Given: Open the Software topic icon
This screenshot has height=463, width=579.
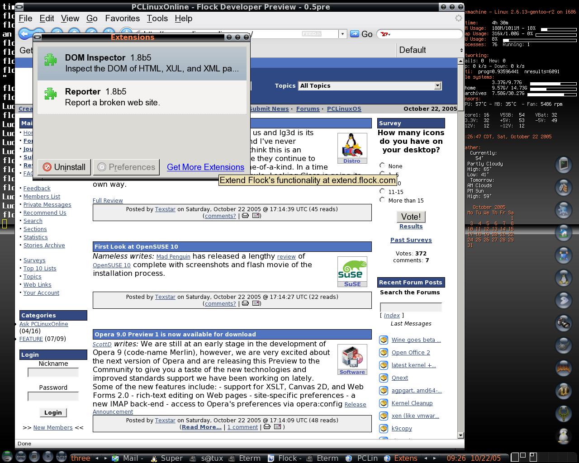Looking at the screenshot, I should (352, 359).
